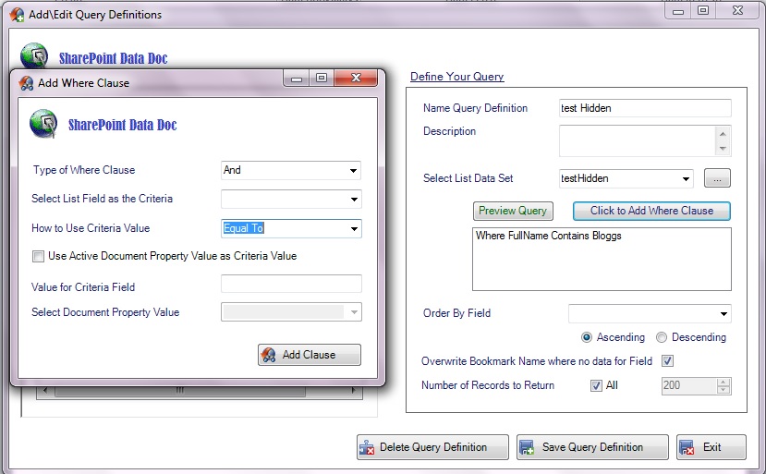Uncheck the All records checkbox
Screen dimensions: 766x474
coord(596,385)
